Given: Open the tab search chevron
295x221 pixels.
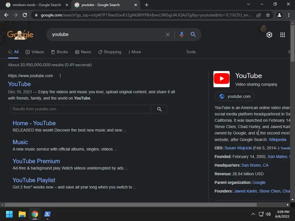Looking at the screenshot, I should pyautogui.click(x=249, y=4).
